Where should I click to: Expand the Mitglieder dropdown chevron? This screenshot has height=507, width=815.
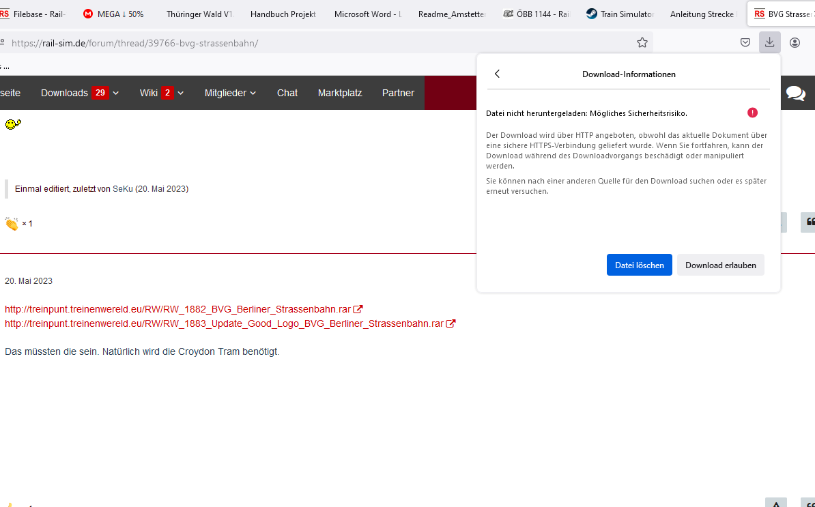[x=253, y=93]
